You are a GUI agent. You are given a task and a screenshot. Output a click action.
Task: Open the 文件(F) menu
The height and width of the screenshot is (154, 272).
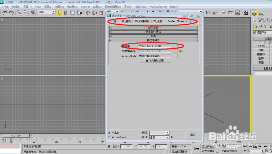click(x=5, y=7)
